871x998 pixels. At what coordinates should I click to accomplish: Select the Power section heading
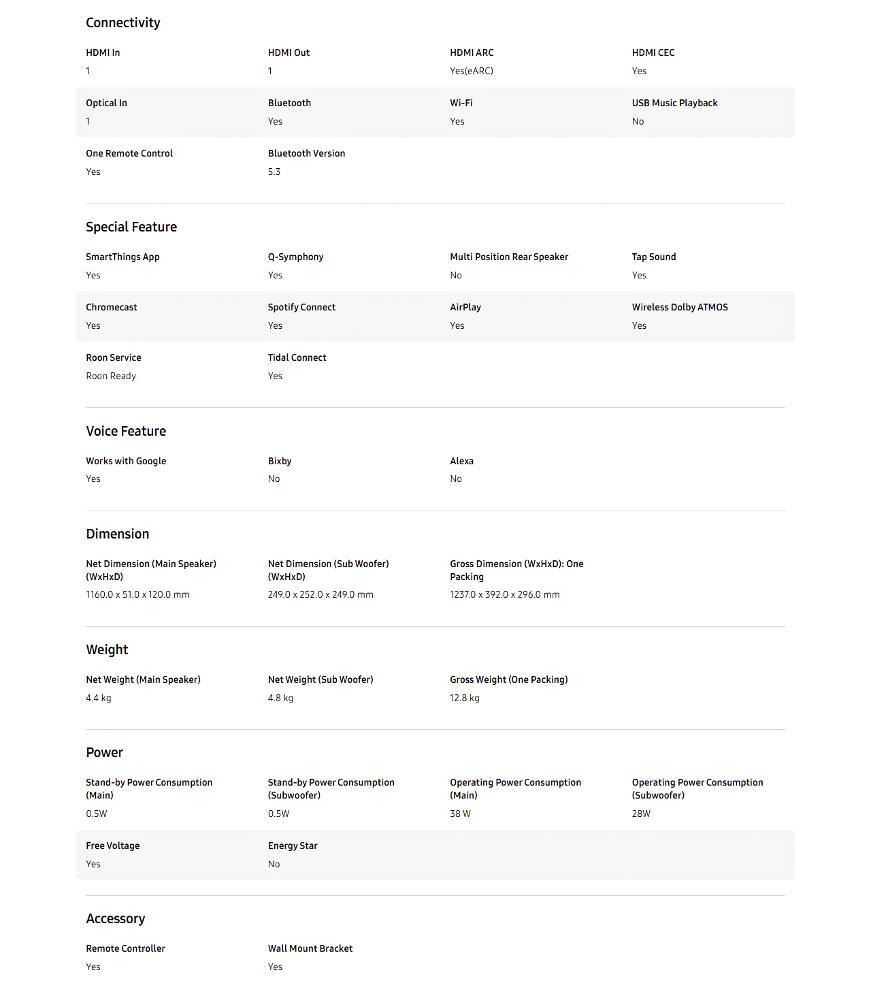coord(104,752)
